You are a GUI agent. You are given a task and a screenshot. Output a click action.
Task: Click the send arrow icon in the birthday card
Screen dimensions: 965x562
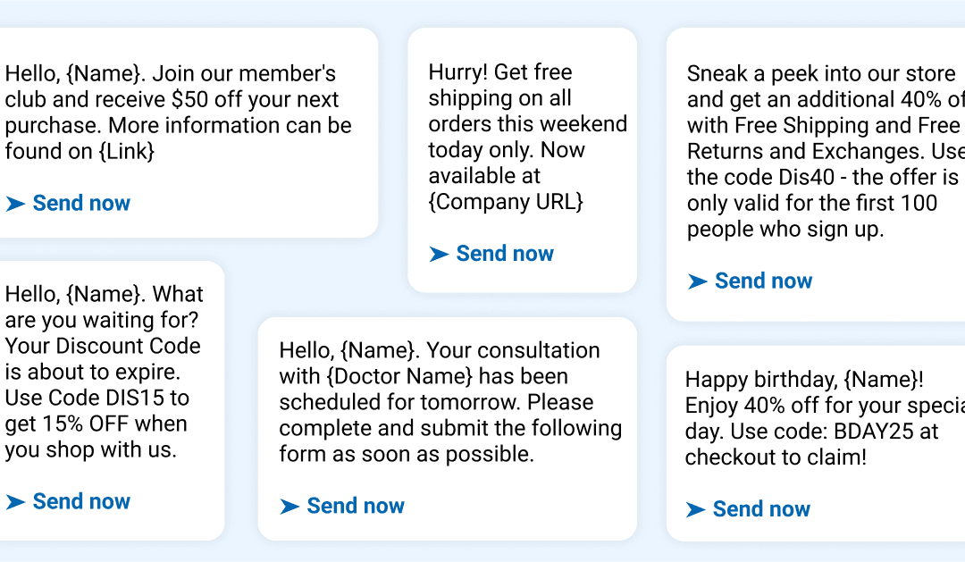click(x=696, y=510)
